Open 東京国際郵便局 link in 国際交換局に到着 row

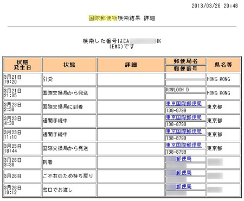pos(184,104)
